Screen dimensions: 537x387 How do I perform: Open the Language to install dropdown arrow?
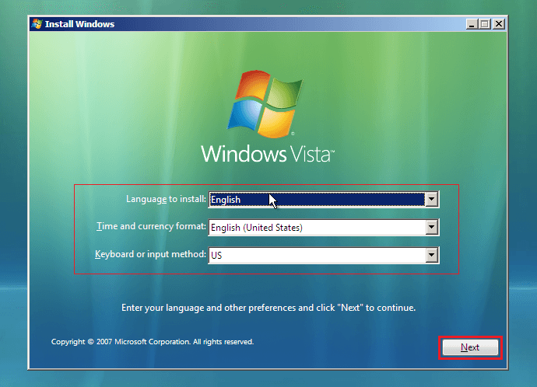[431, 199]
